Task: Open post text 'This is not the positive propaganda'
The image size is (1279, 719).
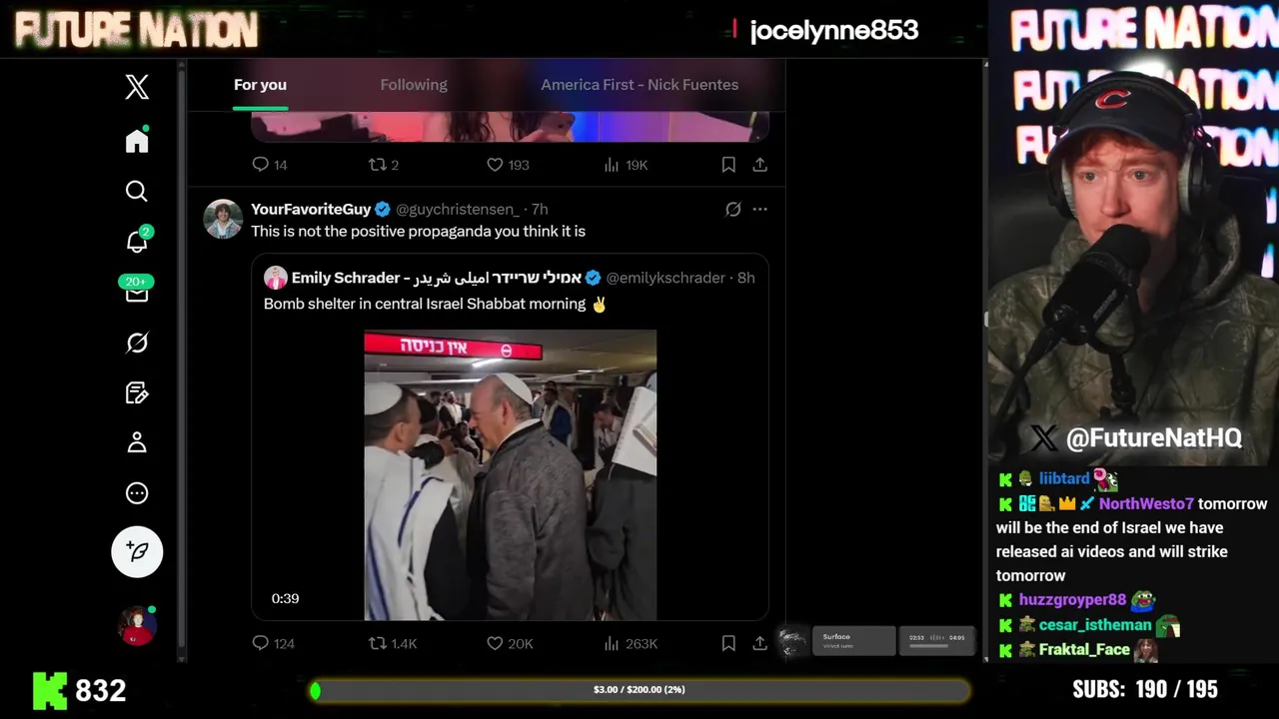Action: coord(418,231)
